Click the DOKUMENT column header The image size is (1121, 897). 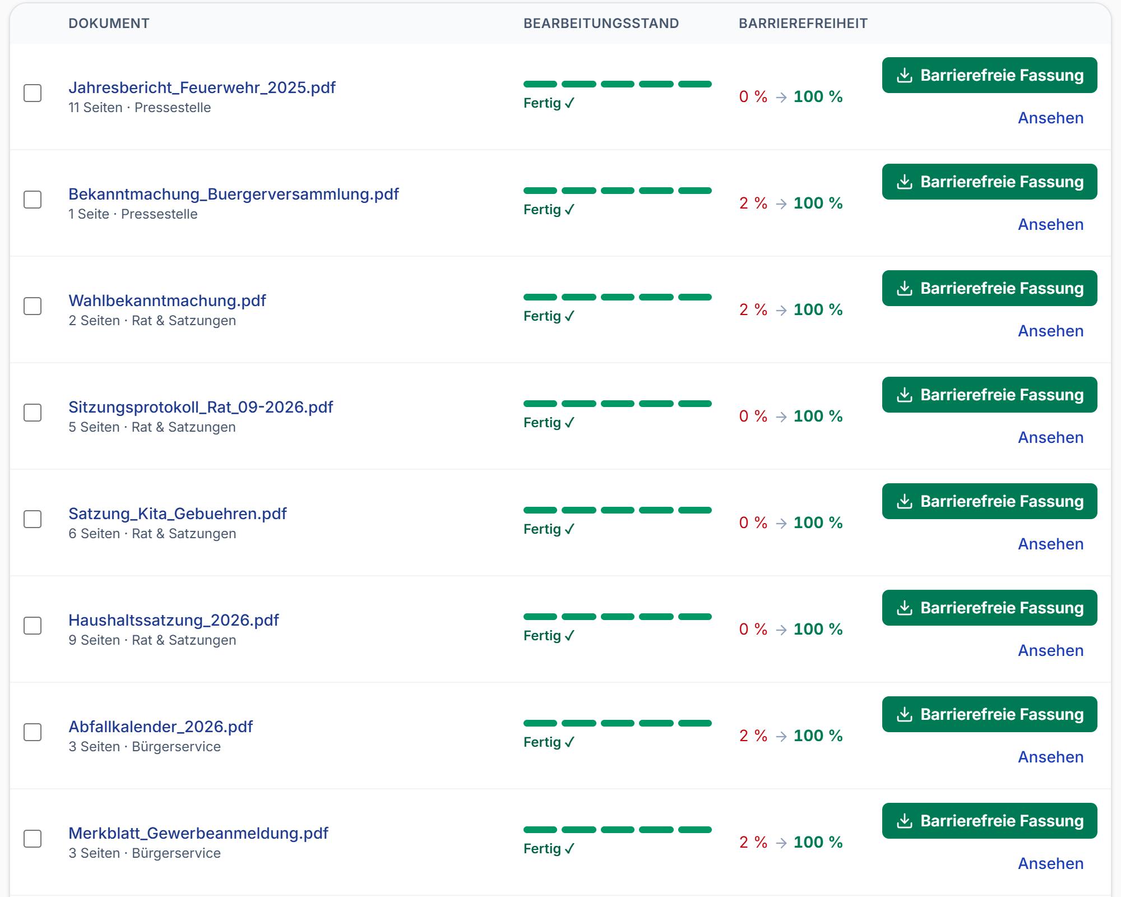109,24
